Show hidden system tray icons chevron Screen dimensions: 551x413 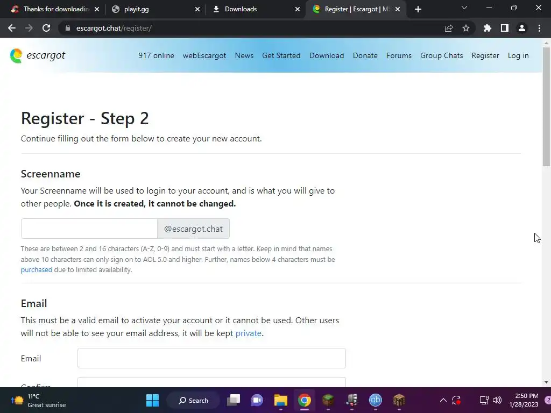(x=443, y=400)
